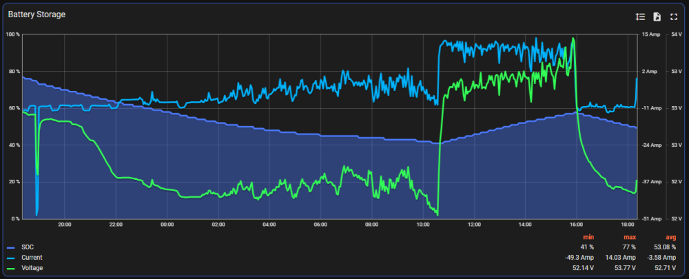Click the 22:00 time axis label
The height and width of the screenshot is (279, 689).
(116, 224)
